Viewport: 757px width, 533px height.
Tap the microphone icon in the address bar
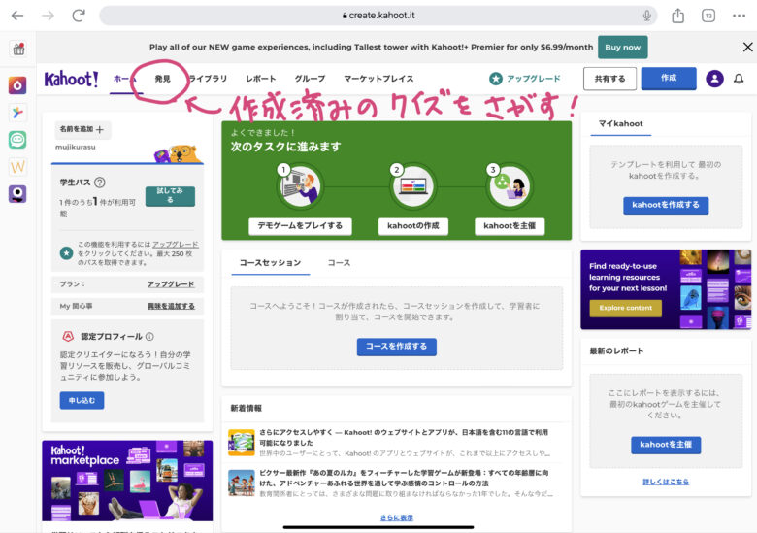647,16
